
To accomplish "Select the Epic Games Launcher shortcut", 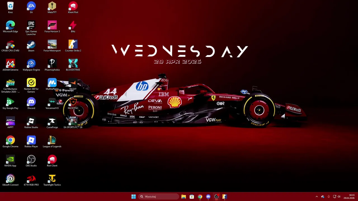I will coord(31,28).
